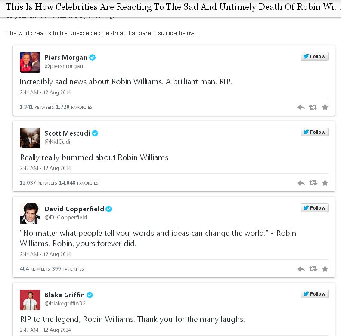
Task: Reply to Piers Morgan's tweet
Action: [x=301, y=107]
